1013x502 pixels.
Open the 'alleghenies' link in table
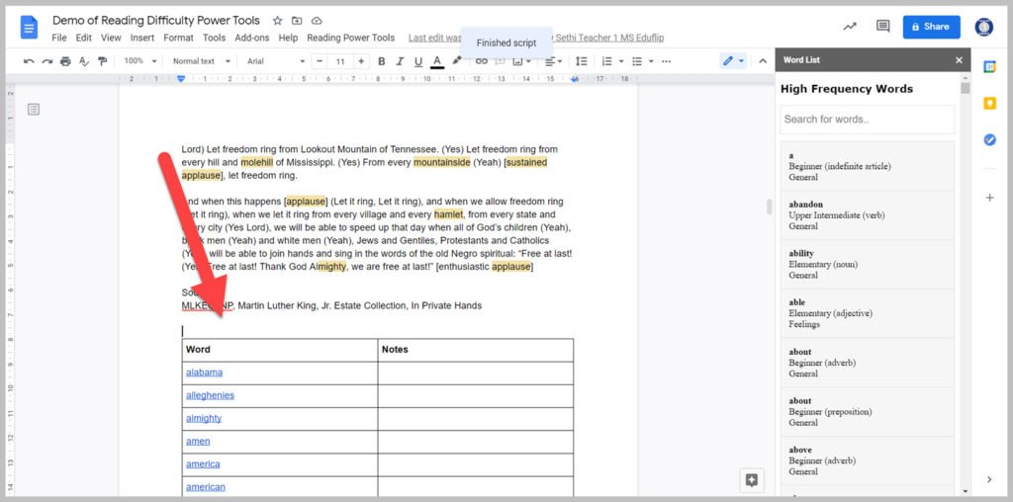click(210, 395)
